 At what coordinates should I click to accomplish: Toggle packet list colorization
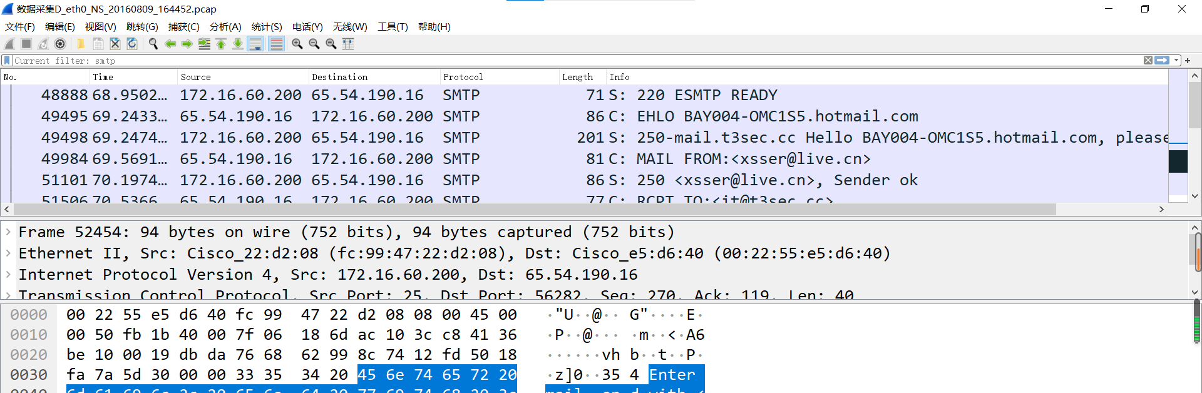click(x=276, y=44)
